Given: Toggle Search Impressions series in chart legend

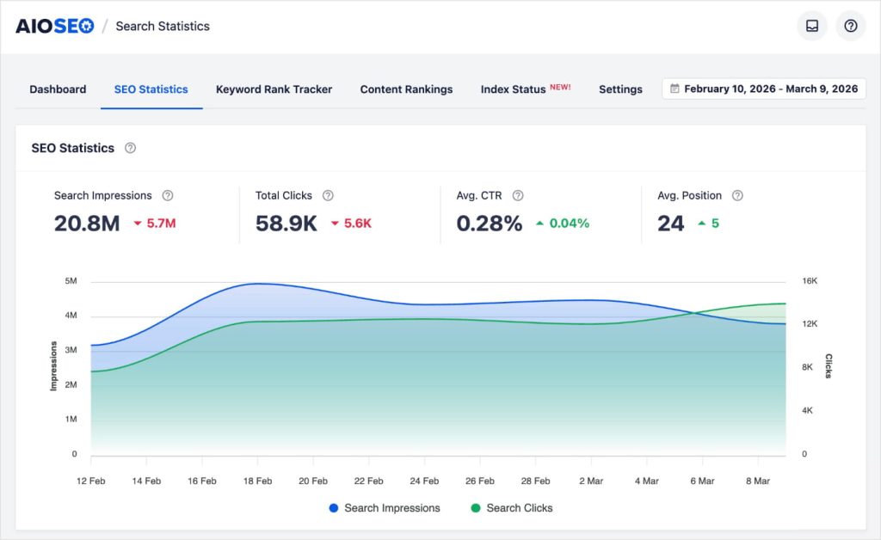Looking at the screenshot, I should (x=385, y=508).
